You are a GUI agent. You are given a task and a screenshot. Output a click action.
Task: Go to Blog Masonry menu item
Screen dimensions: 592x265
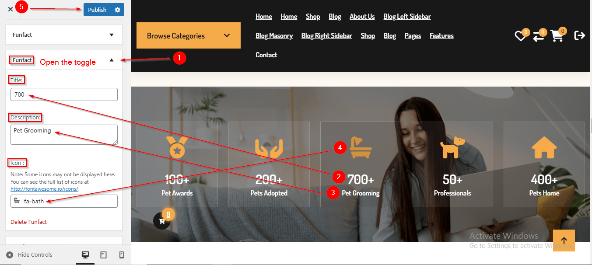[x=274, y=36]
